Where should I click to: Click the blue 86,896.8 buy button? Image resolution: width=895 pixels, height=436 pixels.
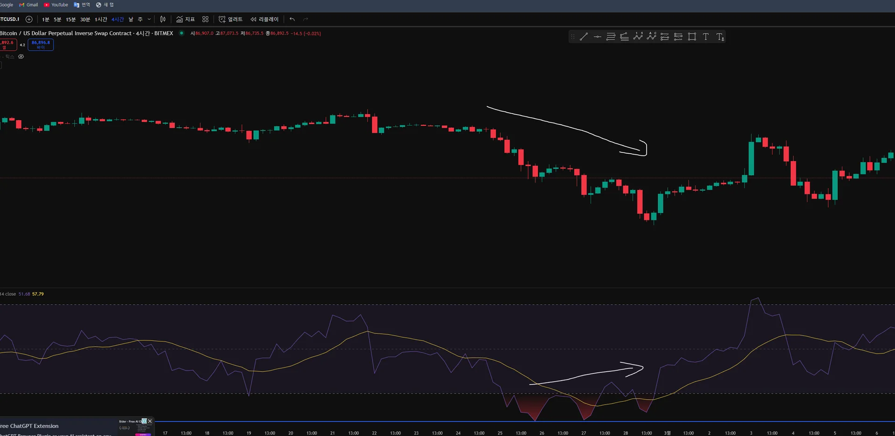(x=41, y=44)
